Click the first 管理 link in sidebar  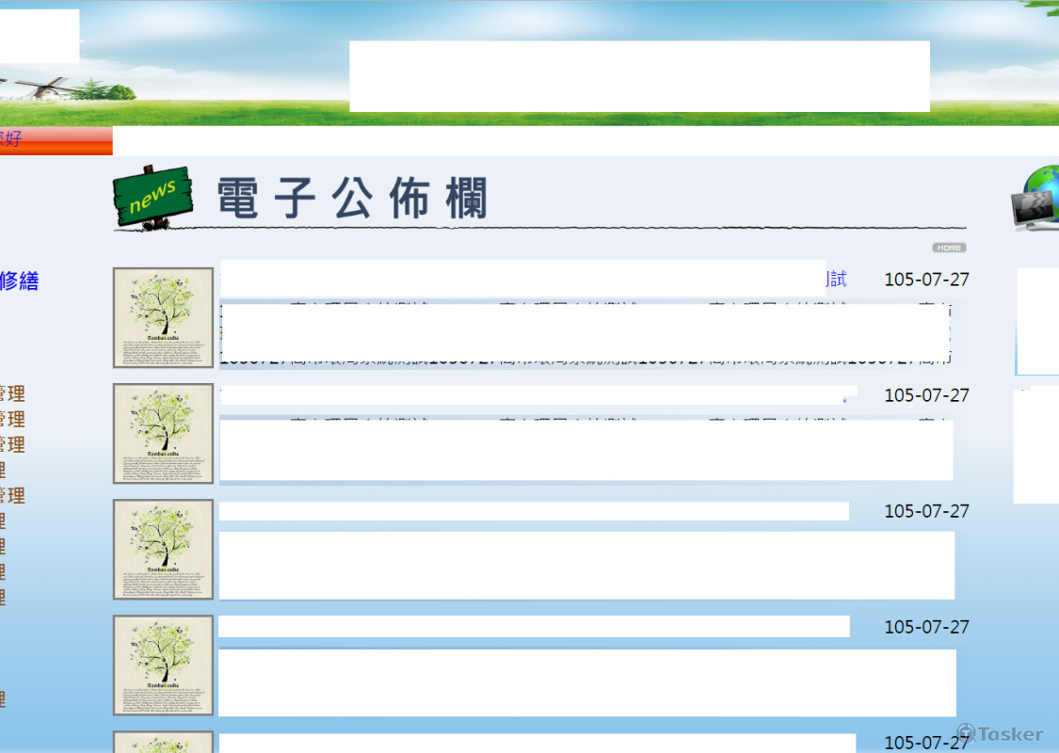12,393
